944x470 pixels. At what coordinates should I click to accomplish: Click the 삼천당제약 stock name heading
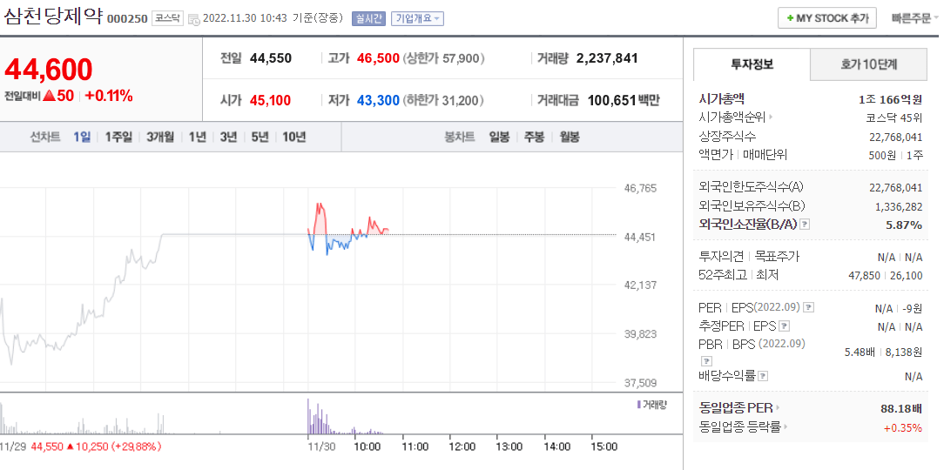point(54,15)
